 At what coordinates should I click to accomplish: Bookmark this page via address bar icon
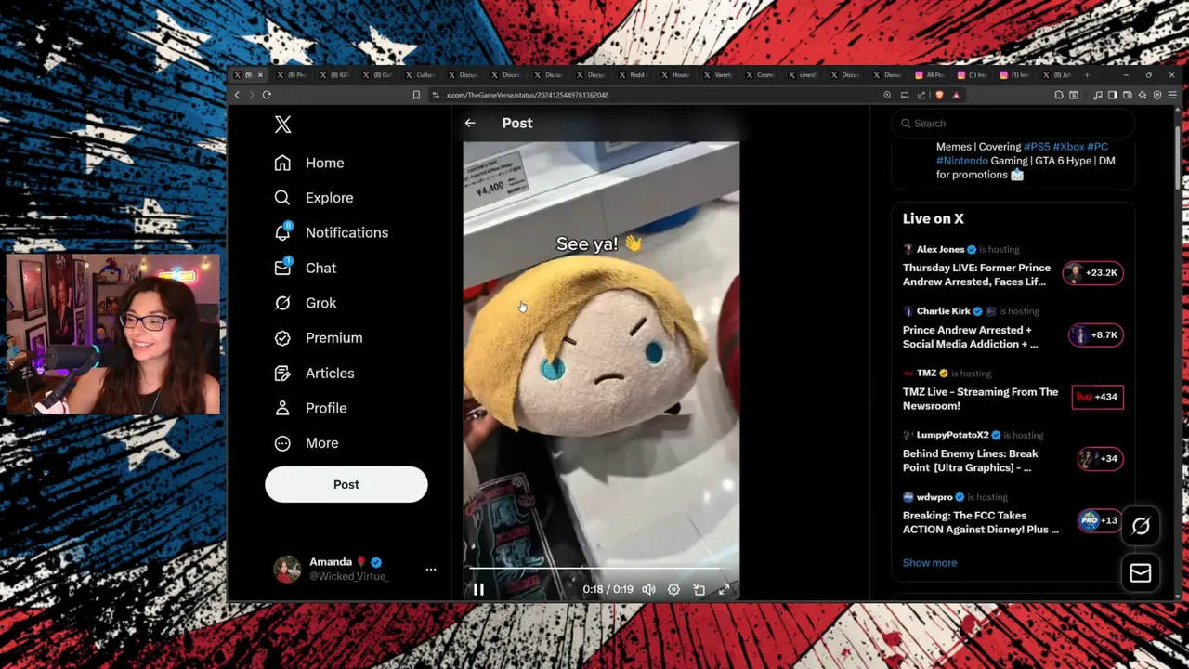click(416, 95)
